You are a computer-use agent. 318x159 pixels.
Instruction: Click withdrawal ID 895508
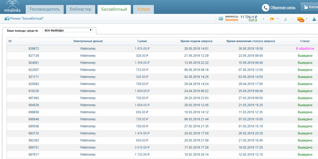34,126
